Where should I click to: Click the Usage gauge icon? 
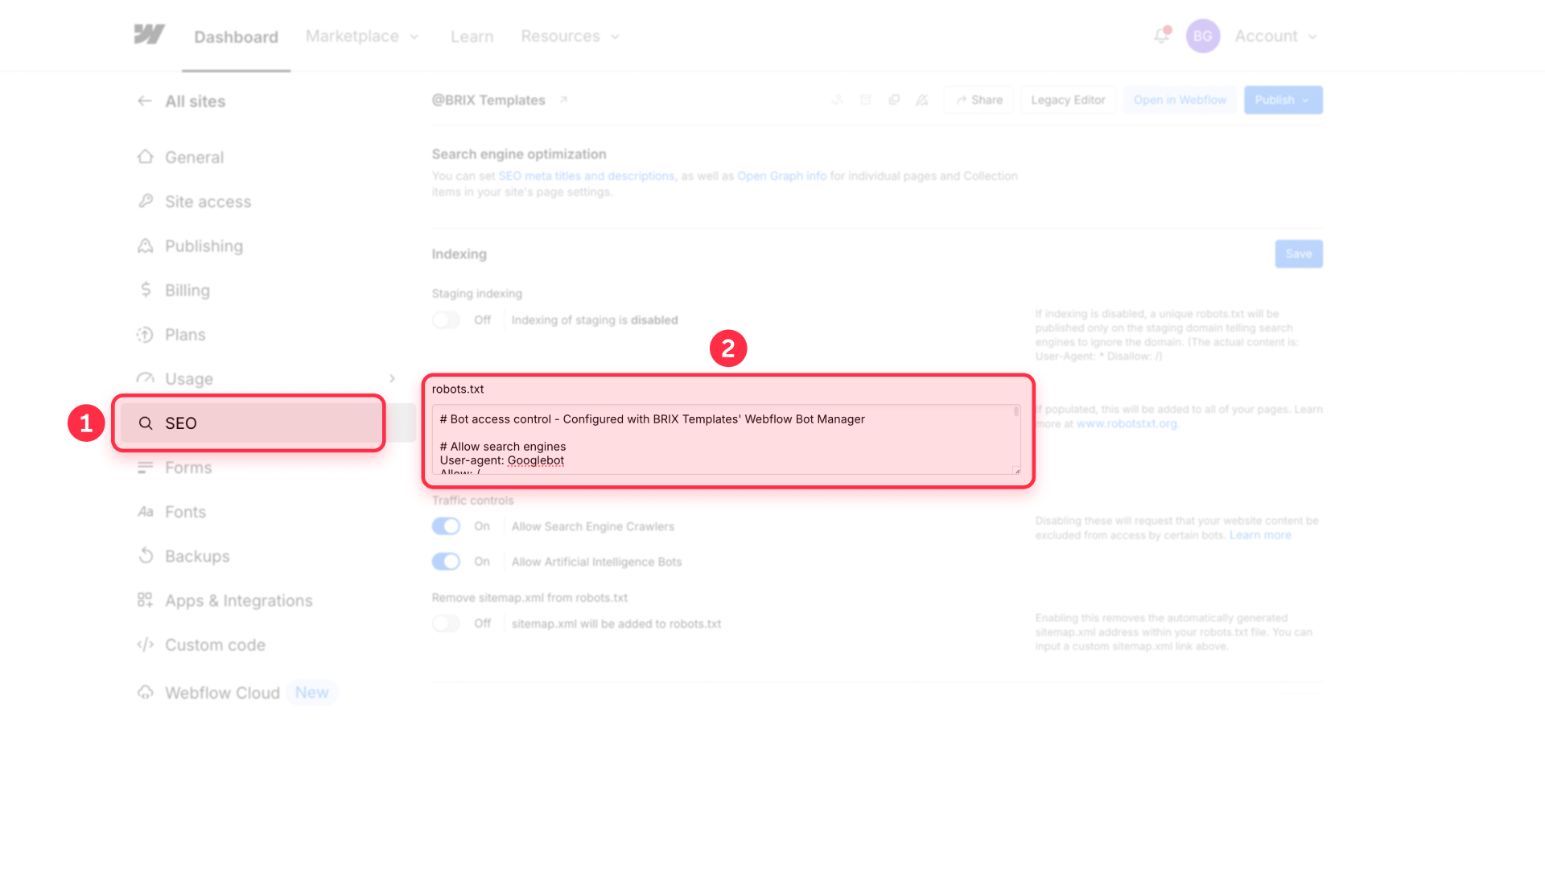click(145, 378)
